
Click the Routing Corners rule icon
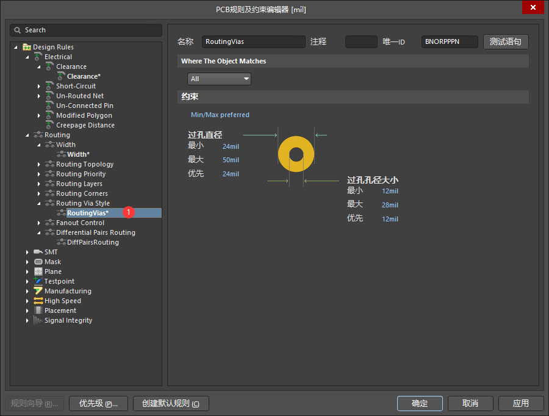coord(50,193)
